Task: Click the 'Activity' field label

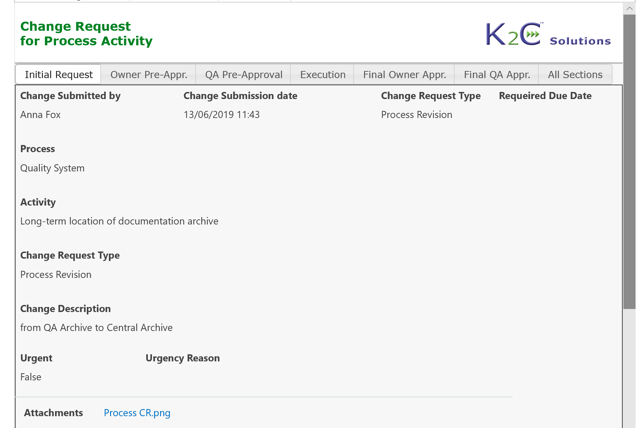Action: [38, 202]
